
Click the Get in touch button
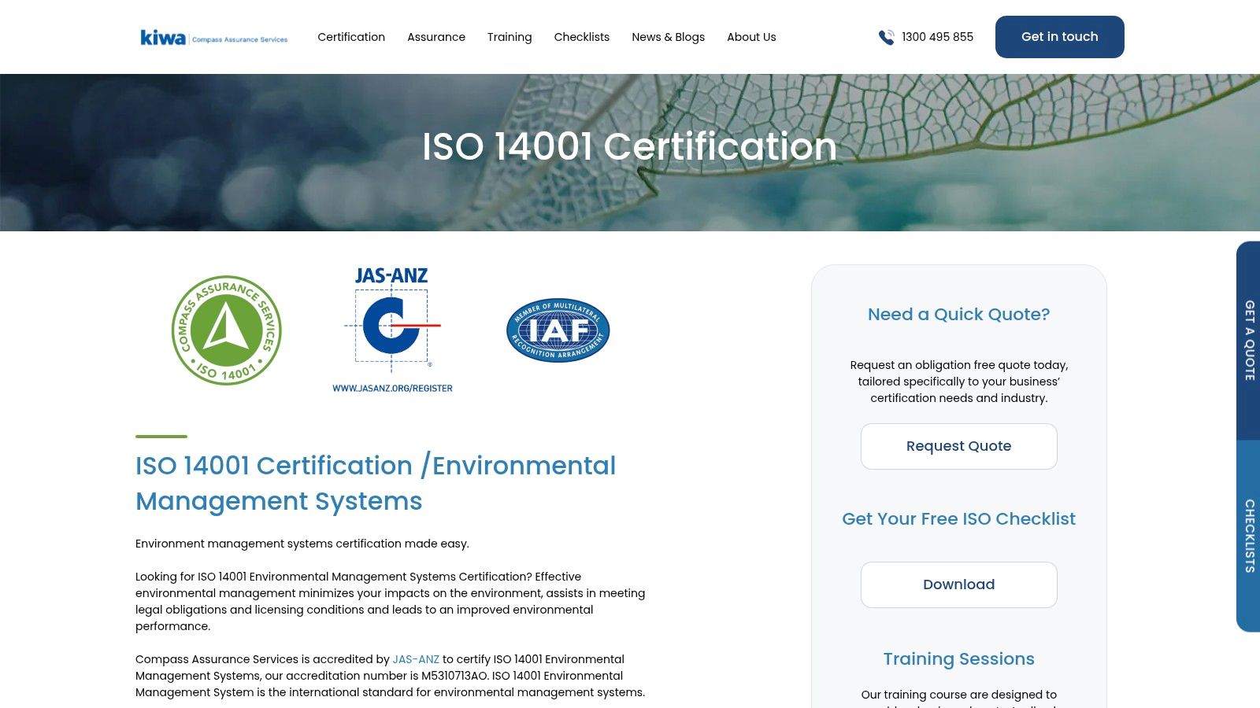[x=1060, y=37]
